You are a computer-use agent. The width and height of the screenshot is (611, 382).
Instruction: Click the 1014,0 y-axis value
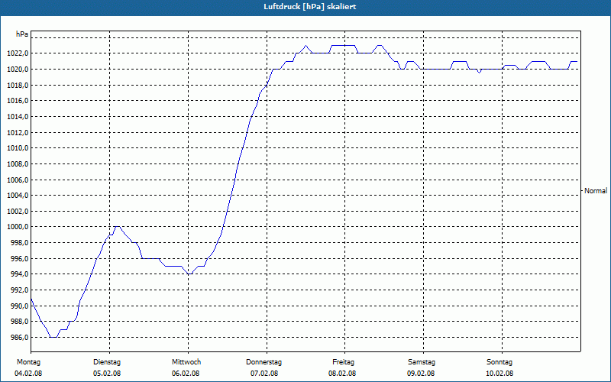click(18, 117)
